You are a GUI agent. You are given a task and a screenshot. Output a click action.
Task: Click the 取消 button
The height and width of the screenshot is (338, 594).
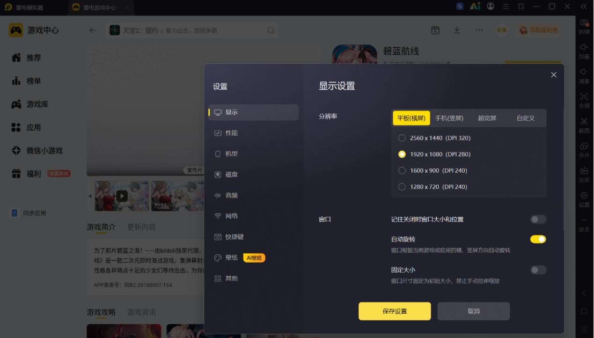coord(474,311)
